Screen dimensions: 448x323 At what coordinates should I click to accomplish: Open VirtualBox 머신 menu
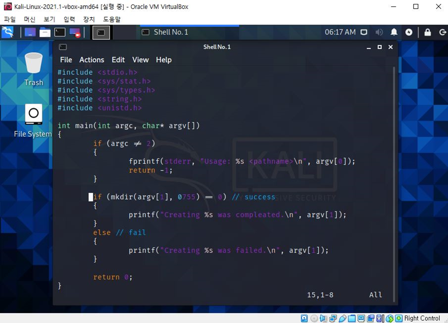[30, 19]
